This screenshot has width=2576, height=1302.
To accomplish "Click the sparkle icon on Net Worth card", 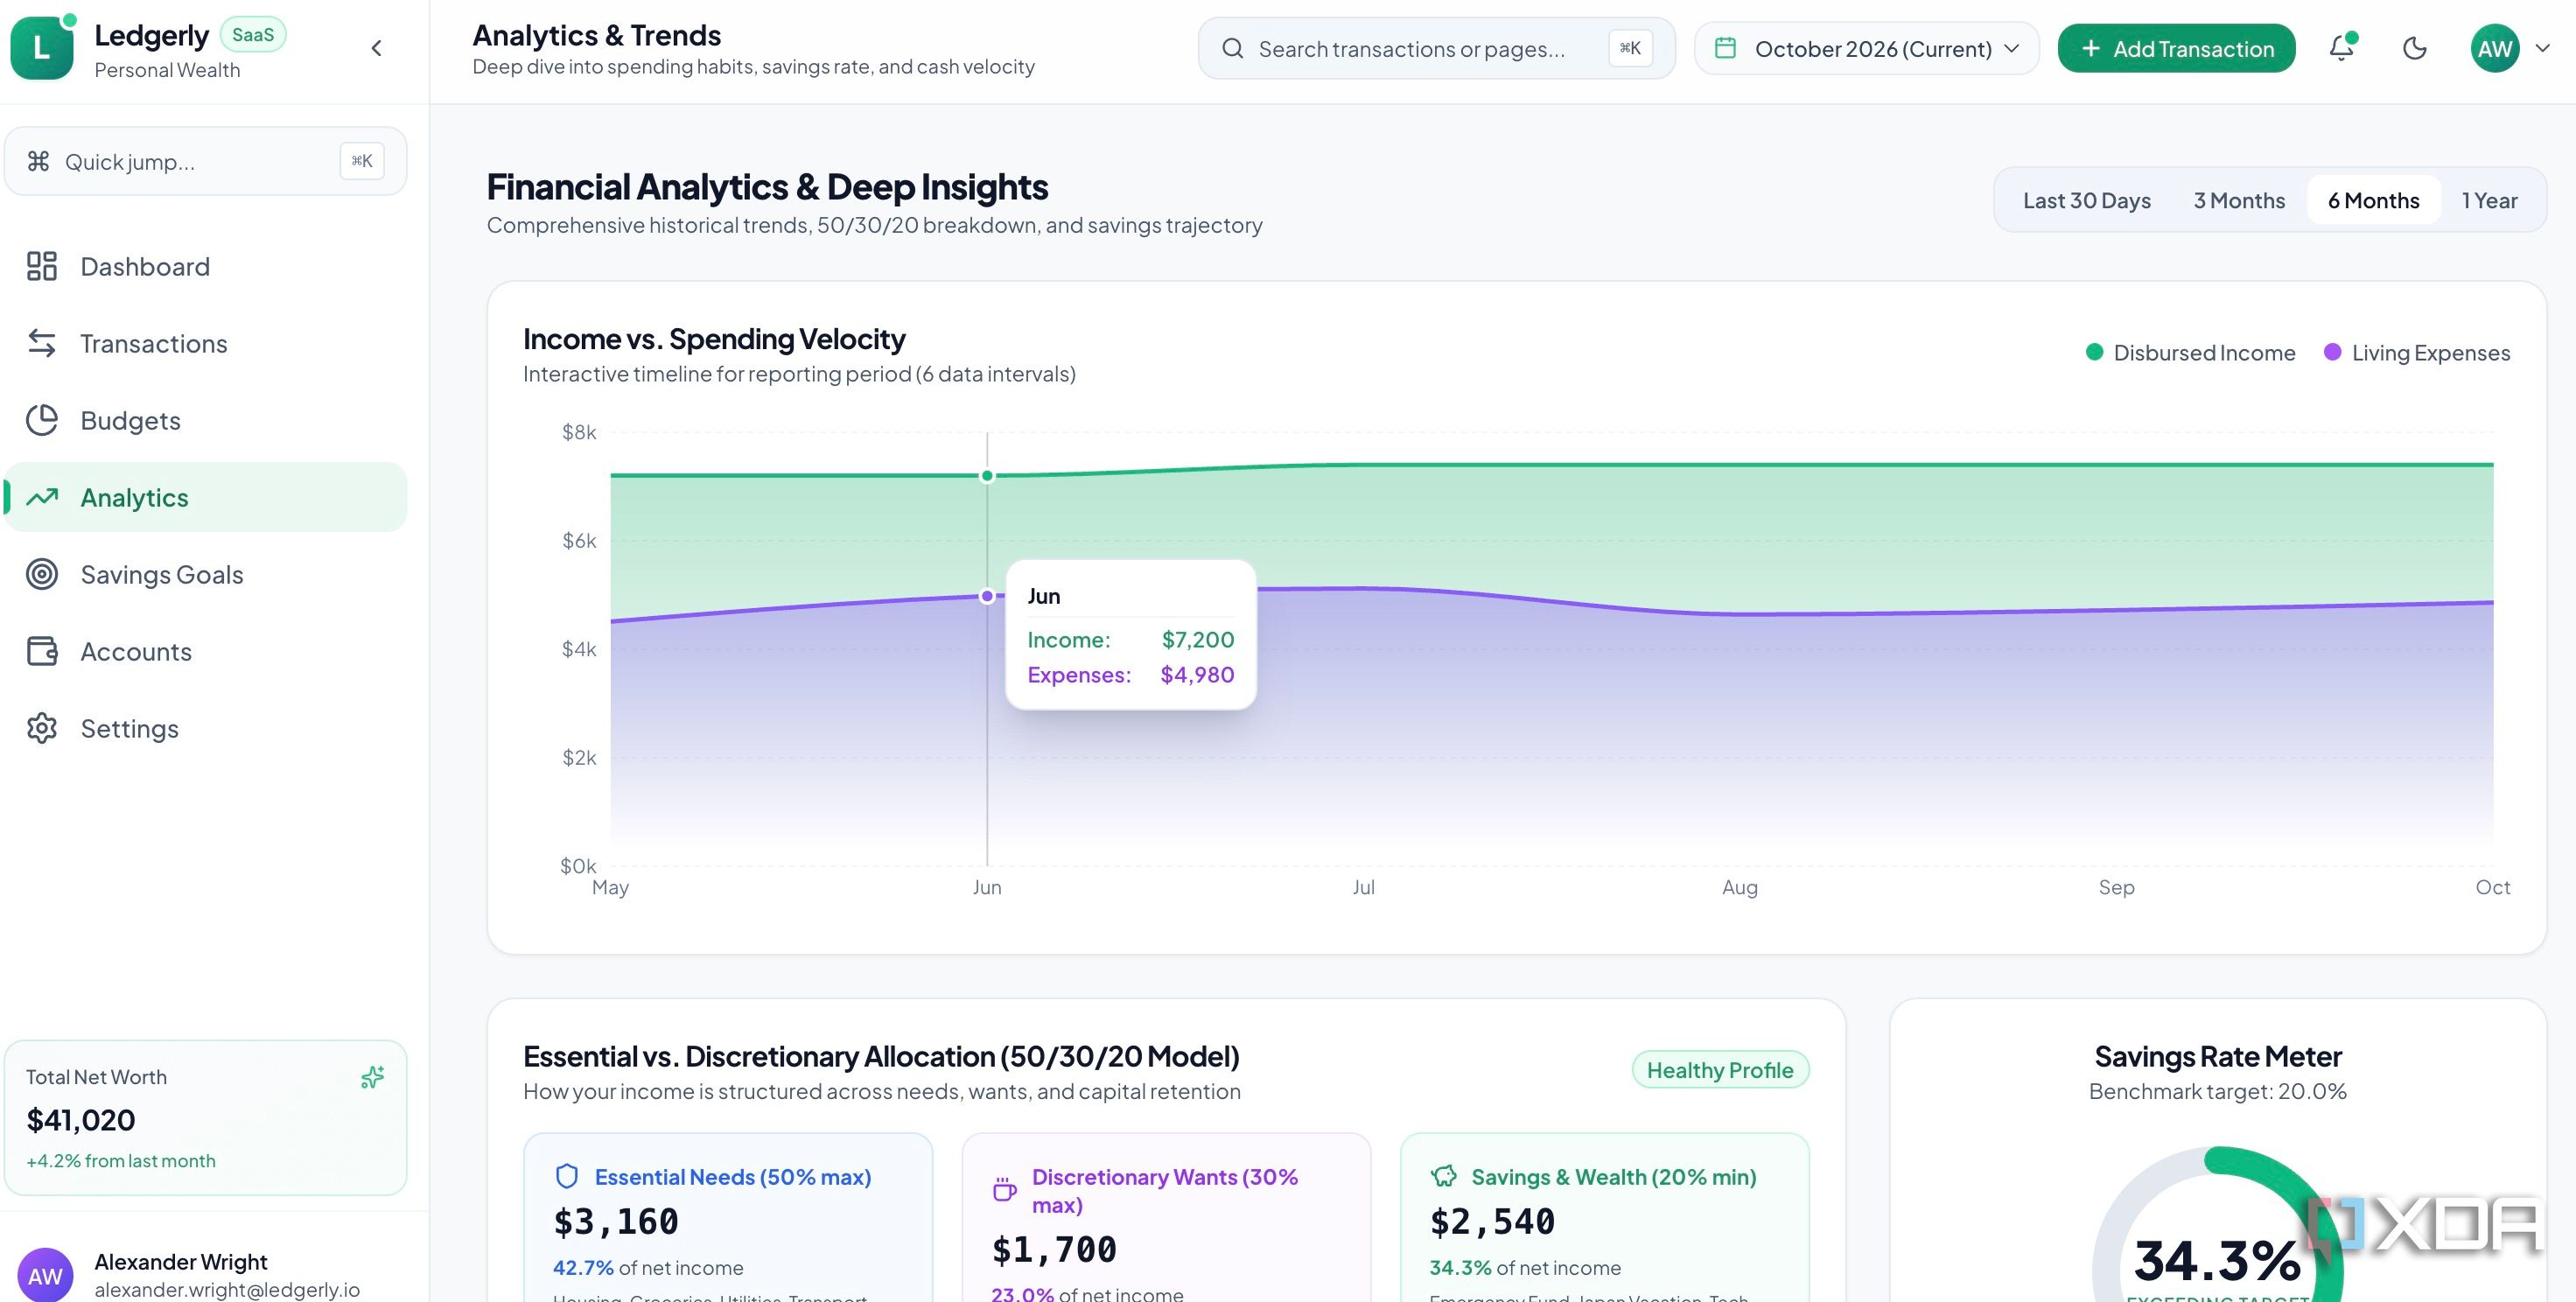I will pyautogui.click(x=372, y=1077).
